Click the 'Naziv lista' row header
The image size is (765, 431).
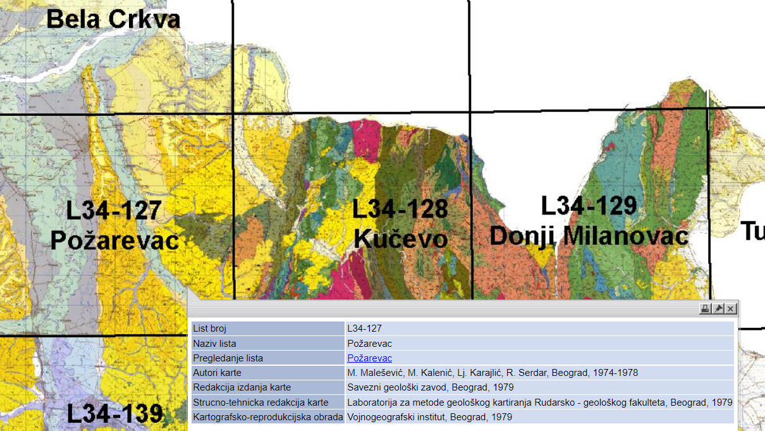click(267, 344)
